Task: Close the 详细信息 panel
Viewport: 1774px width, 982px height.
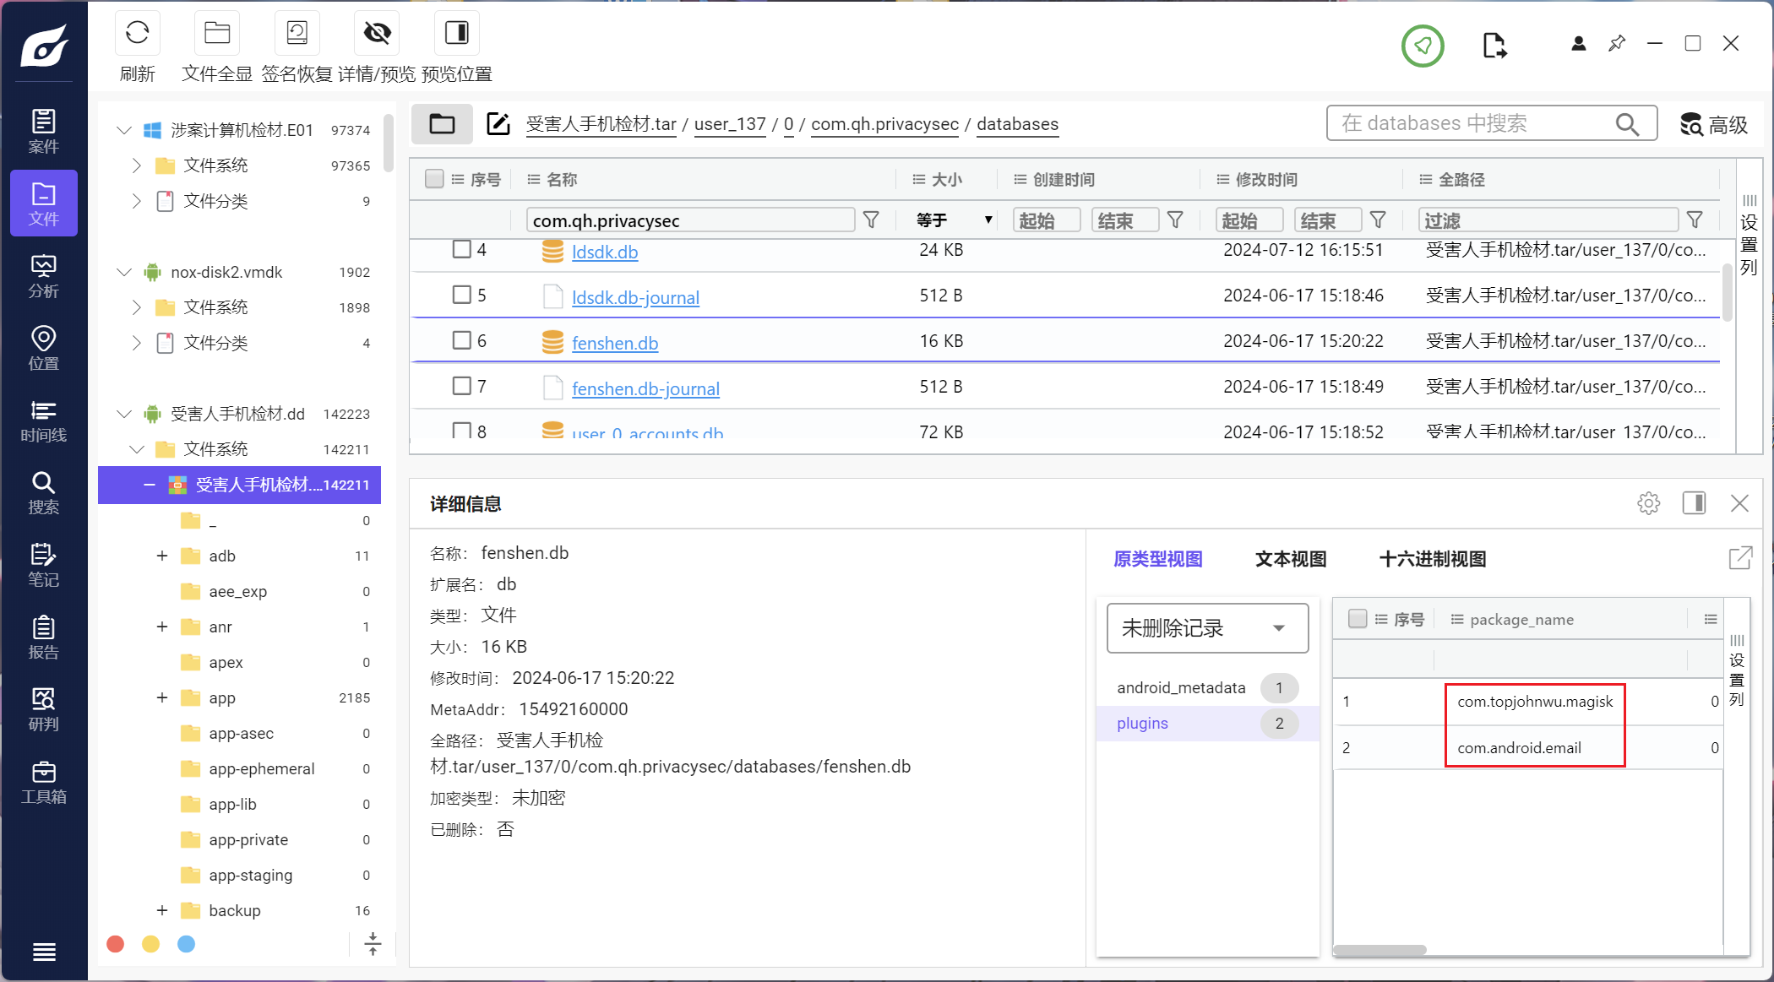Action: point(1739,503)
